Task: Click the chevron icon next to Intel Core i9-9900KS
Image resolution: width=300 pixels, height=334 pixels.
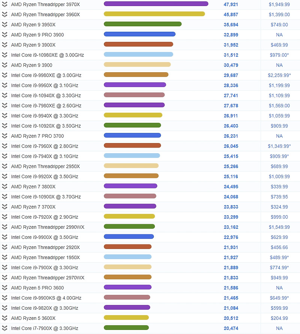Action: point(5,297)
